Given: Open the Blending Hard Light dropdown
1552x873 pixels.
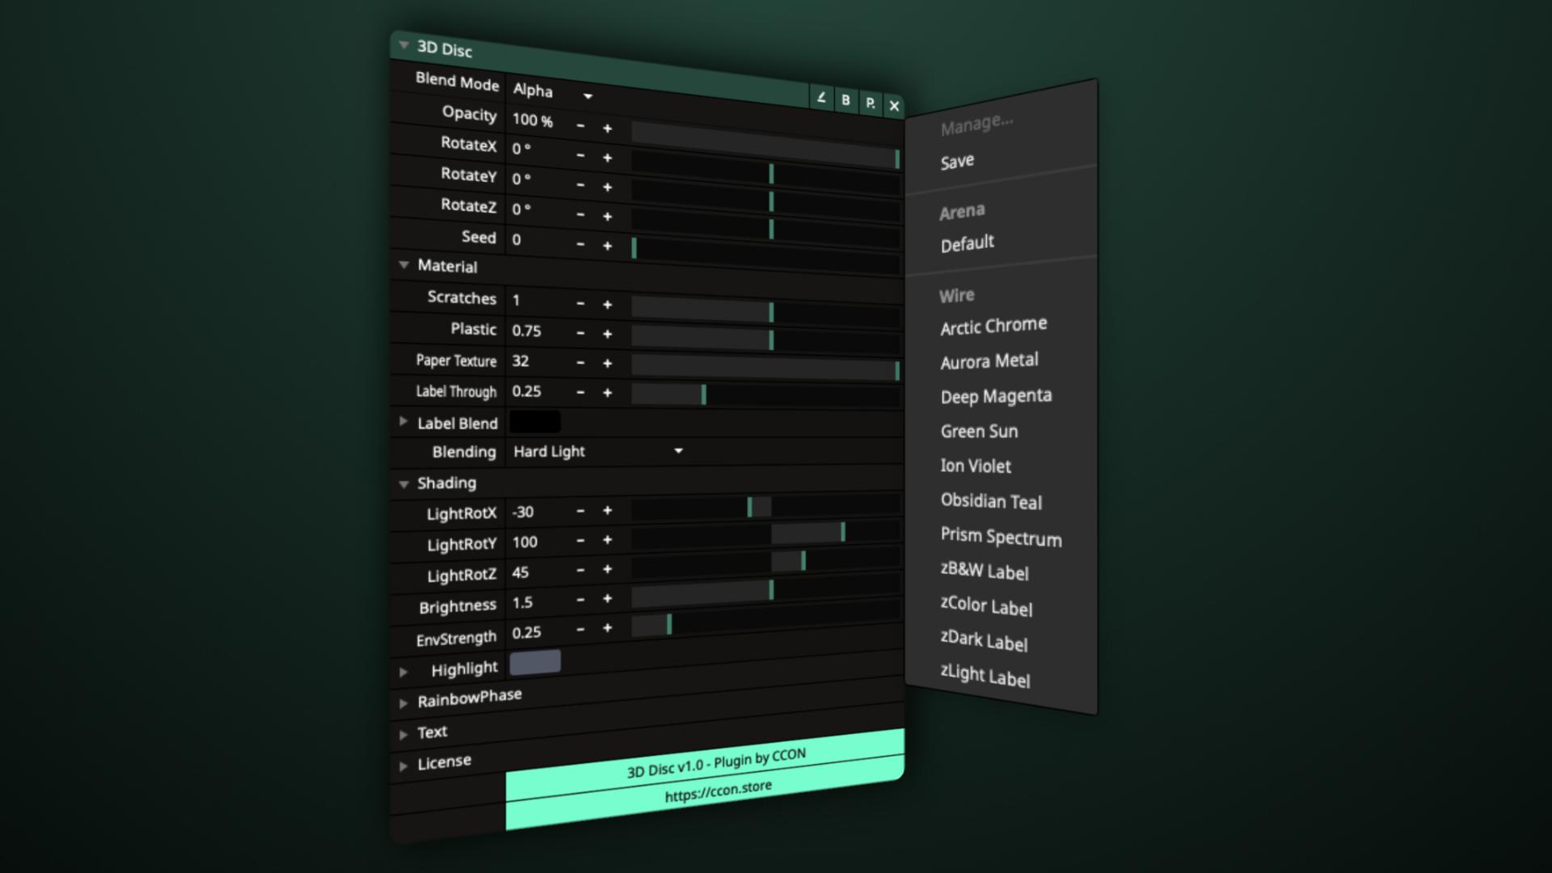Looking at the screenshot, I should 598,451.
